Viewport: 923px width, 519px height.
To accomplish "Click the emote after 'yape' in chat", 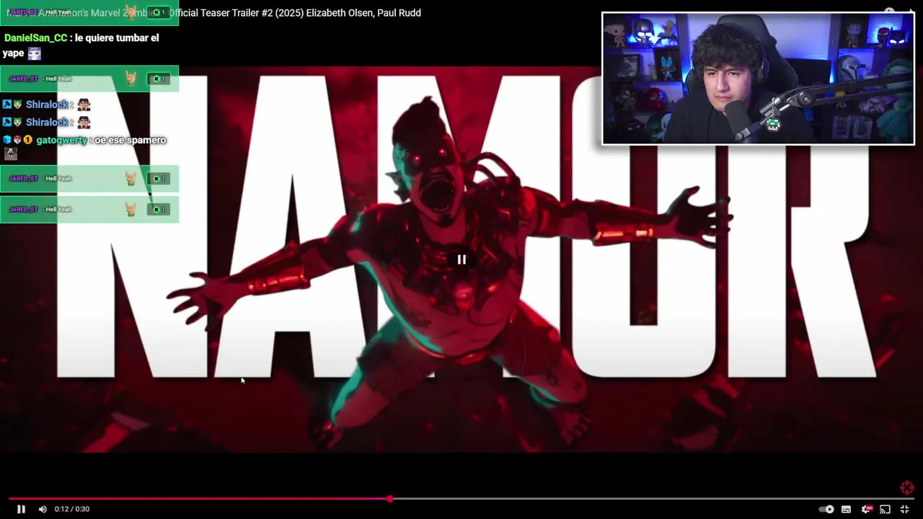I will [x=35, y=53].
